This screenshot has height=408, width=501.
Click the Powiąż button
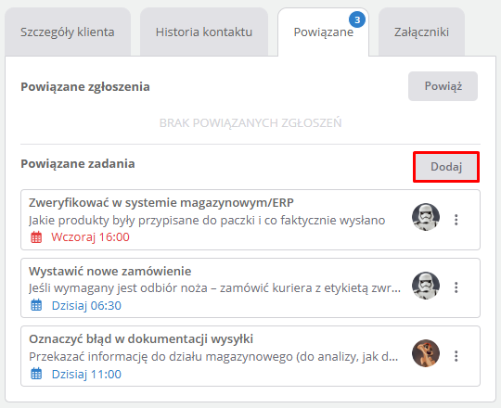(x=443, y=86)
